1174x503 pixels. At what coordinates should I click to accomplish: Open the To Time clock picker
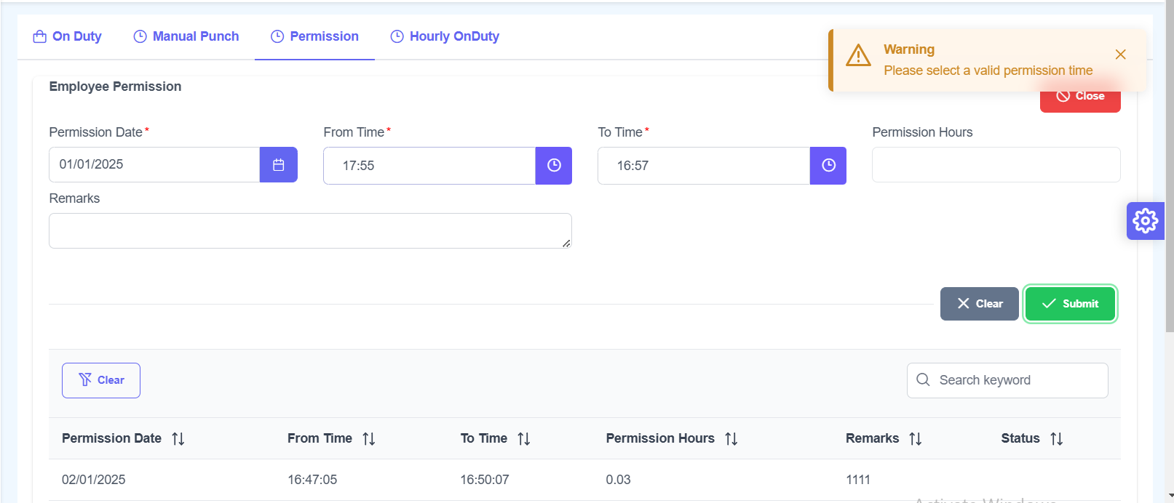tap(828, 166)
